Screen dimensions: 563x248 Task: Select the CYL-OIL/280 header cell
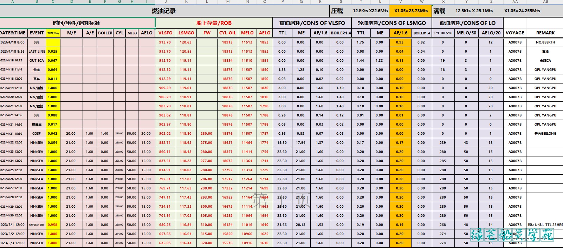coord(443,33)
